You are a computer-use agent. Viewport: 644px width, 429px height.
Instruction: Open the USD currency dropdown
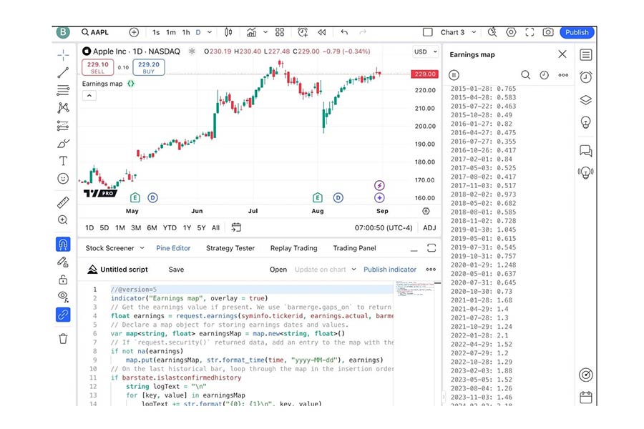pos(426,51)
